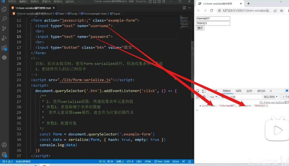Open the 编辑(E) menu
The width and height of the screenshot is (289, 166).
pos(23,1)
